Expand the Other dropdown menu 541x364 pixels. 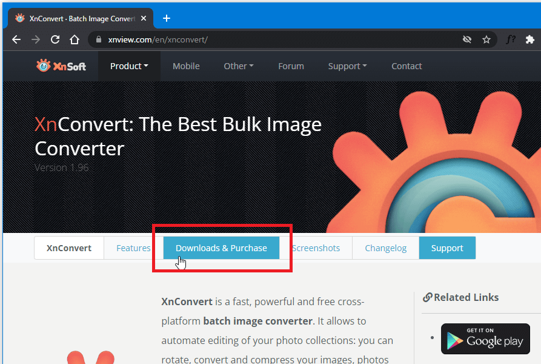click(238, 66)
